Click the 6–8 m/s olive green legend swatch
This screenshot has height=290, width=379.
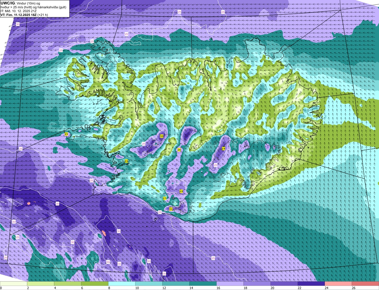(95, 284)
